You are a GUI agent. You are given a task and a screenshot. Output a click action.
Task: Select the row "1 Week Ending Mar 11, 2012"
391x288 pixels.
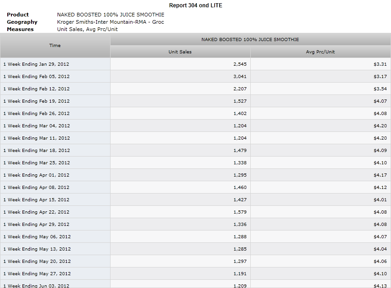coord(195,138)
